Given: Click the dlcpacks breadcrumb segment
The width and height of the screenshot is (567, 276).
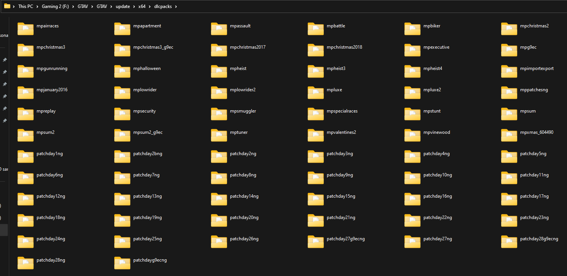Looking at the screenshot, I should point(163,6).
